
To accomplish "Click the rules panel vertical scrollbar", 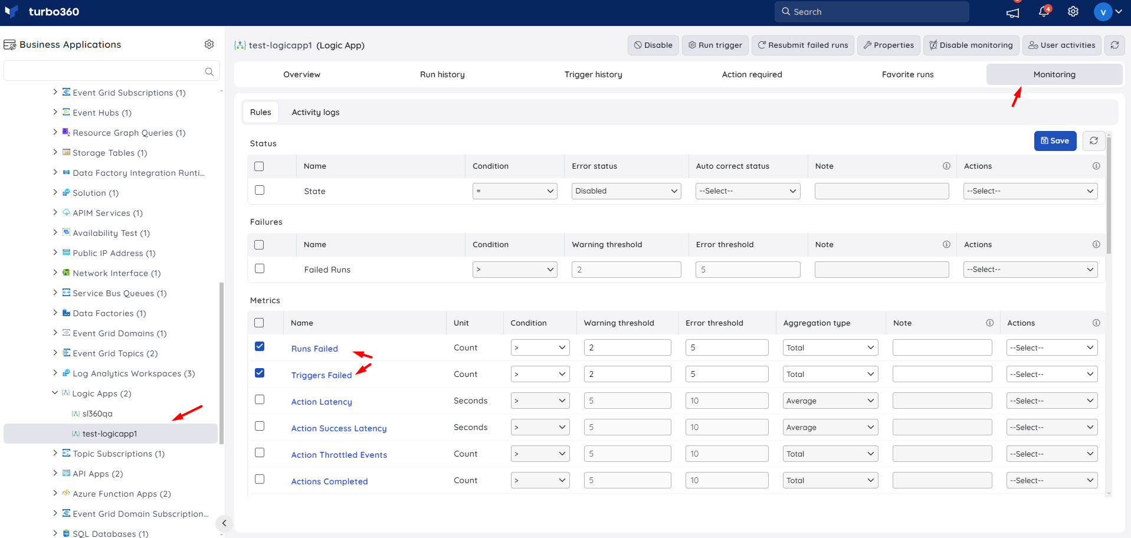I will pyautogui.click(x=1109, y=195).
